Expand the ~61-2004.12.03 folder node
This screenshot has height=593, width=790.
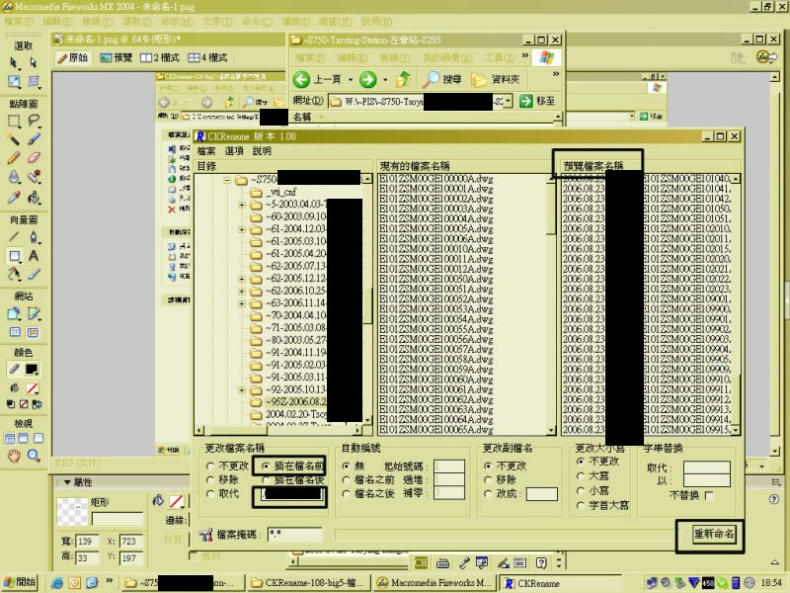pyautogui.click(x=242, y=229)
